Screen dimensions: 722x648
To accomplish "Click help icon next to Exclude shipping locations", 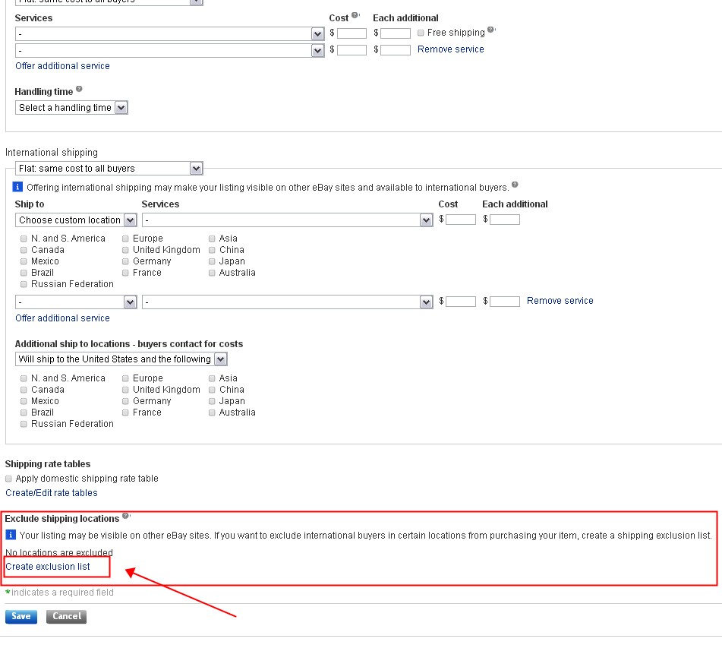I will pyautogui.click(x=125, y=516).
